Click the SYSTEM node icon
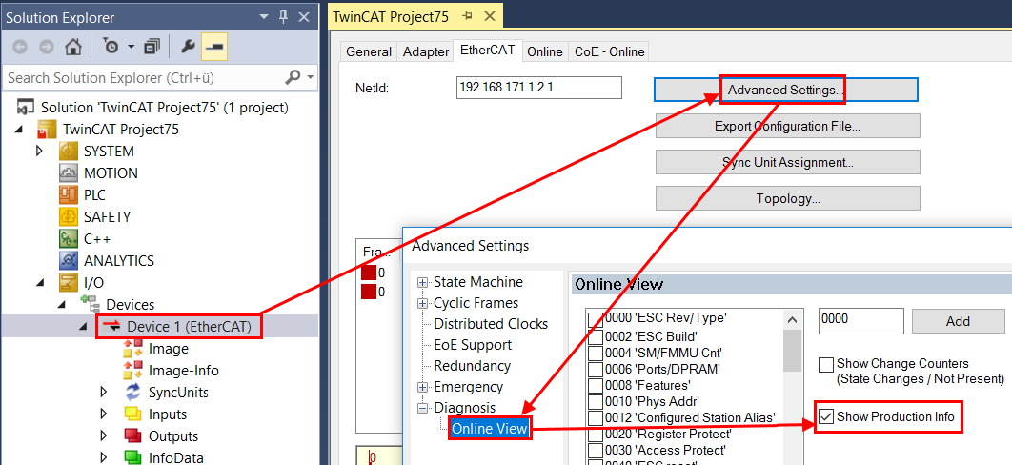Image resolution: width=1012 pixels, height=465 pixels. click(x=71, y=152)
